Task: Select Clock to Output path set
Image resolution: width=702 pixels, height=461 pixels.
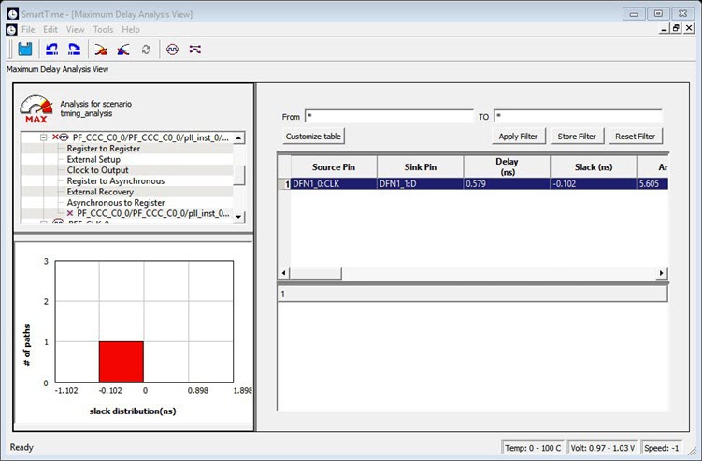Action: coord(98,170)
